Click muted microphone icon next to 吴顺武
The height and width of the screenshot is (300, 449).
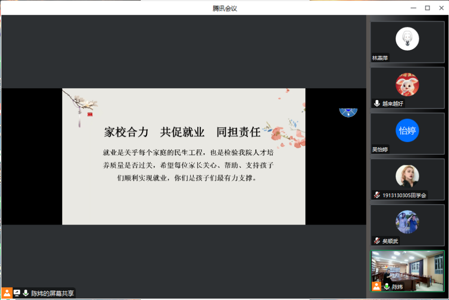(x=377, y=241)
